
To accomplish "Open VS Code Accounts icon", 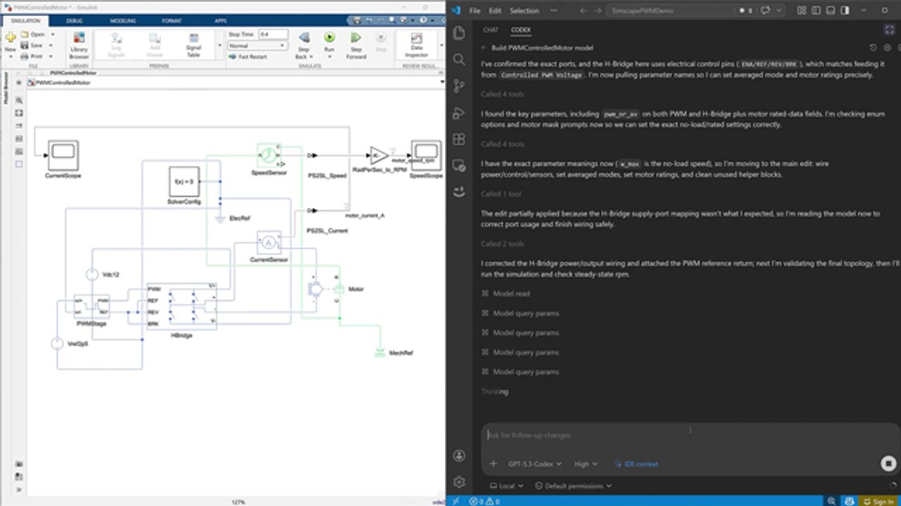I will coord(459,455).
